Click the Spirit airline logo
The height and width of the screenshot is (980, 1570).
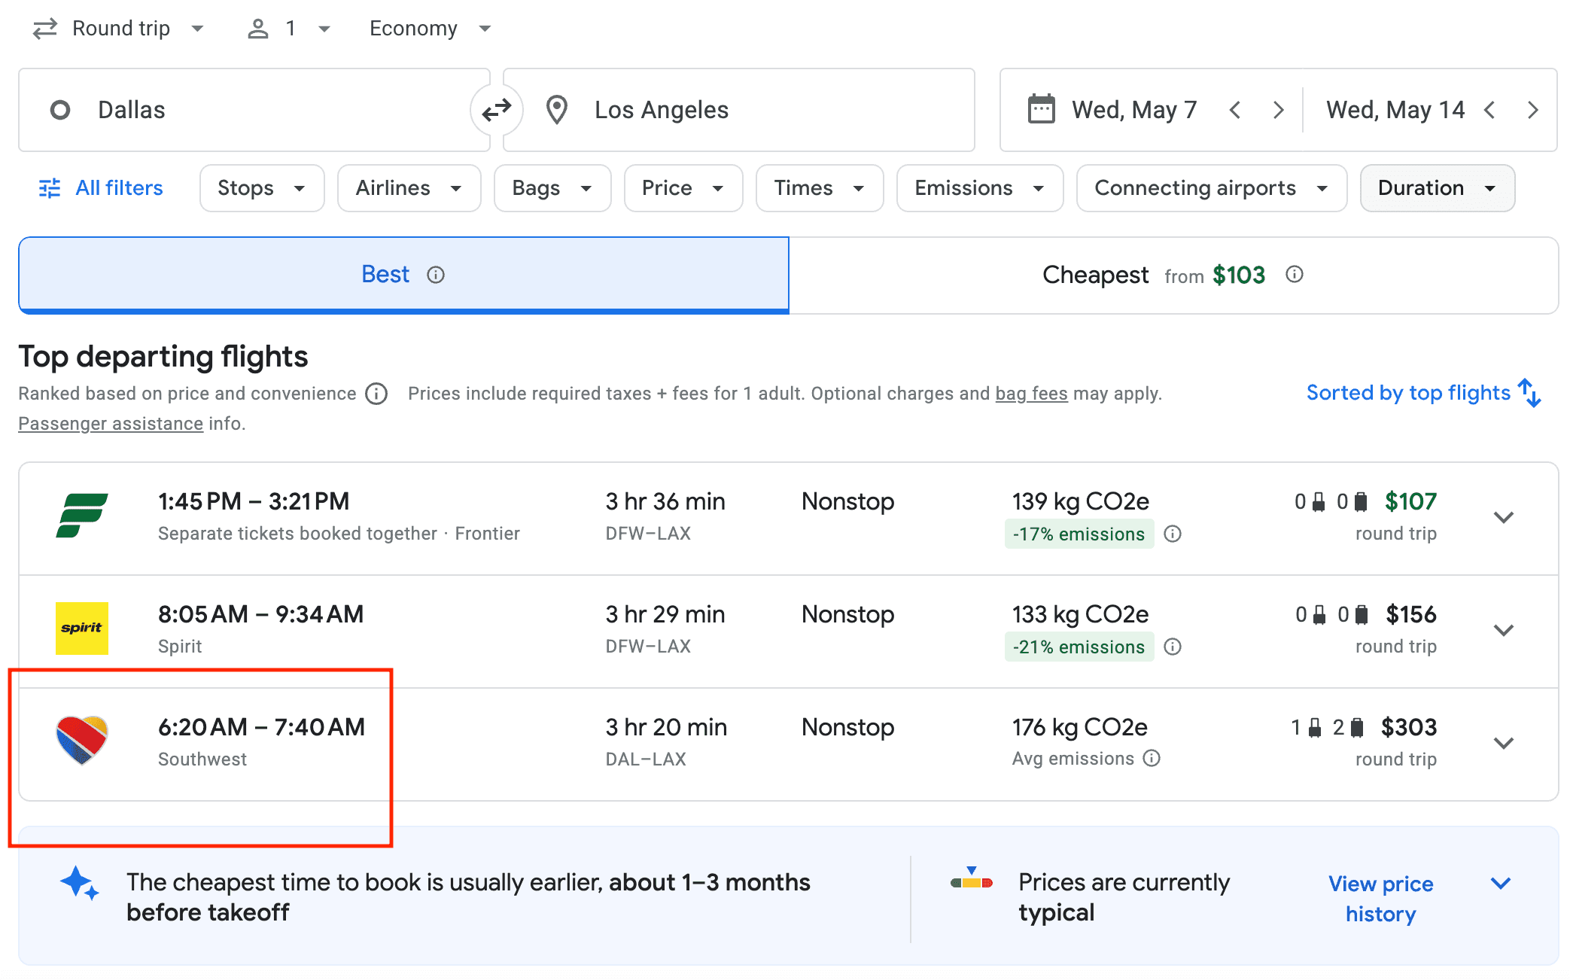[82, 628]
